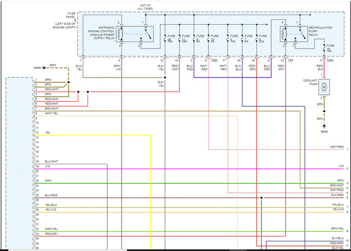Select the fuse 28 10A symbol
351x251 pixels.
click(165, 39)
